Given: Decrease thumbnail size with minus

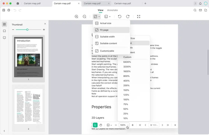Looking at the screenshot, I should tap(13, 30).
